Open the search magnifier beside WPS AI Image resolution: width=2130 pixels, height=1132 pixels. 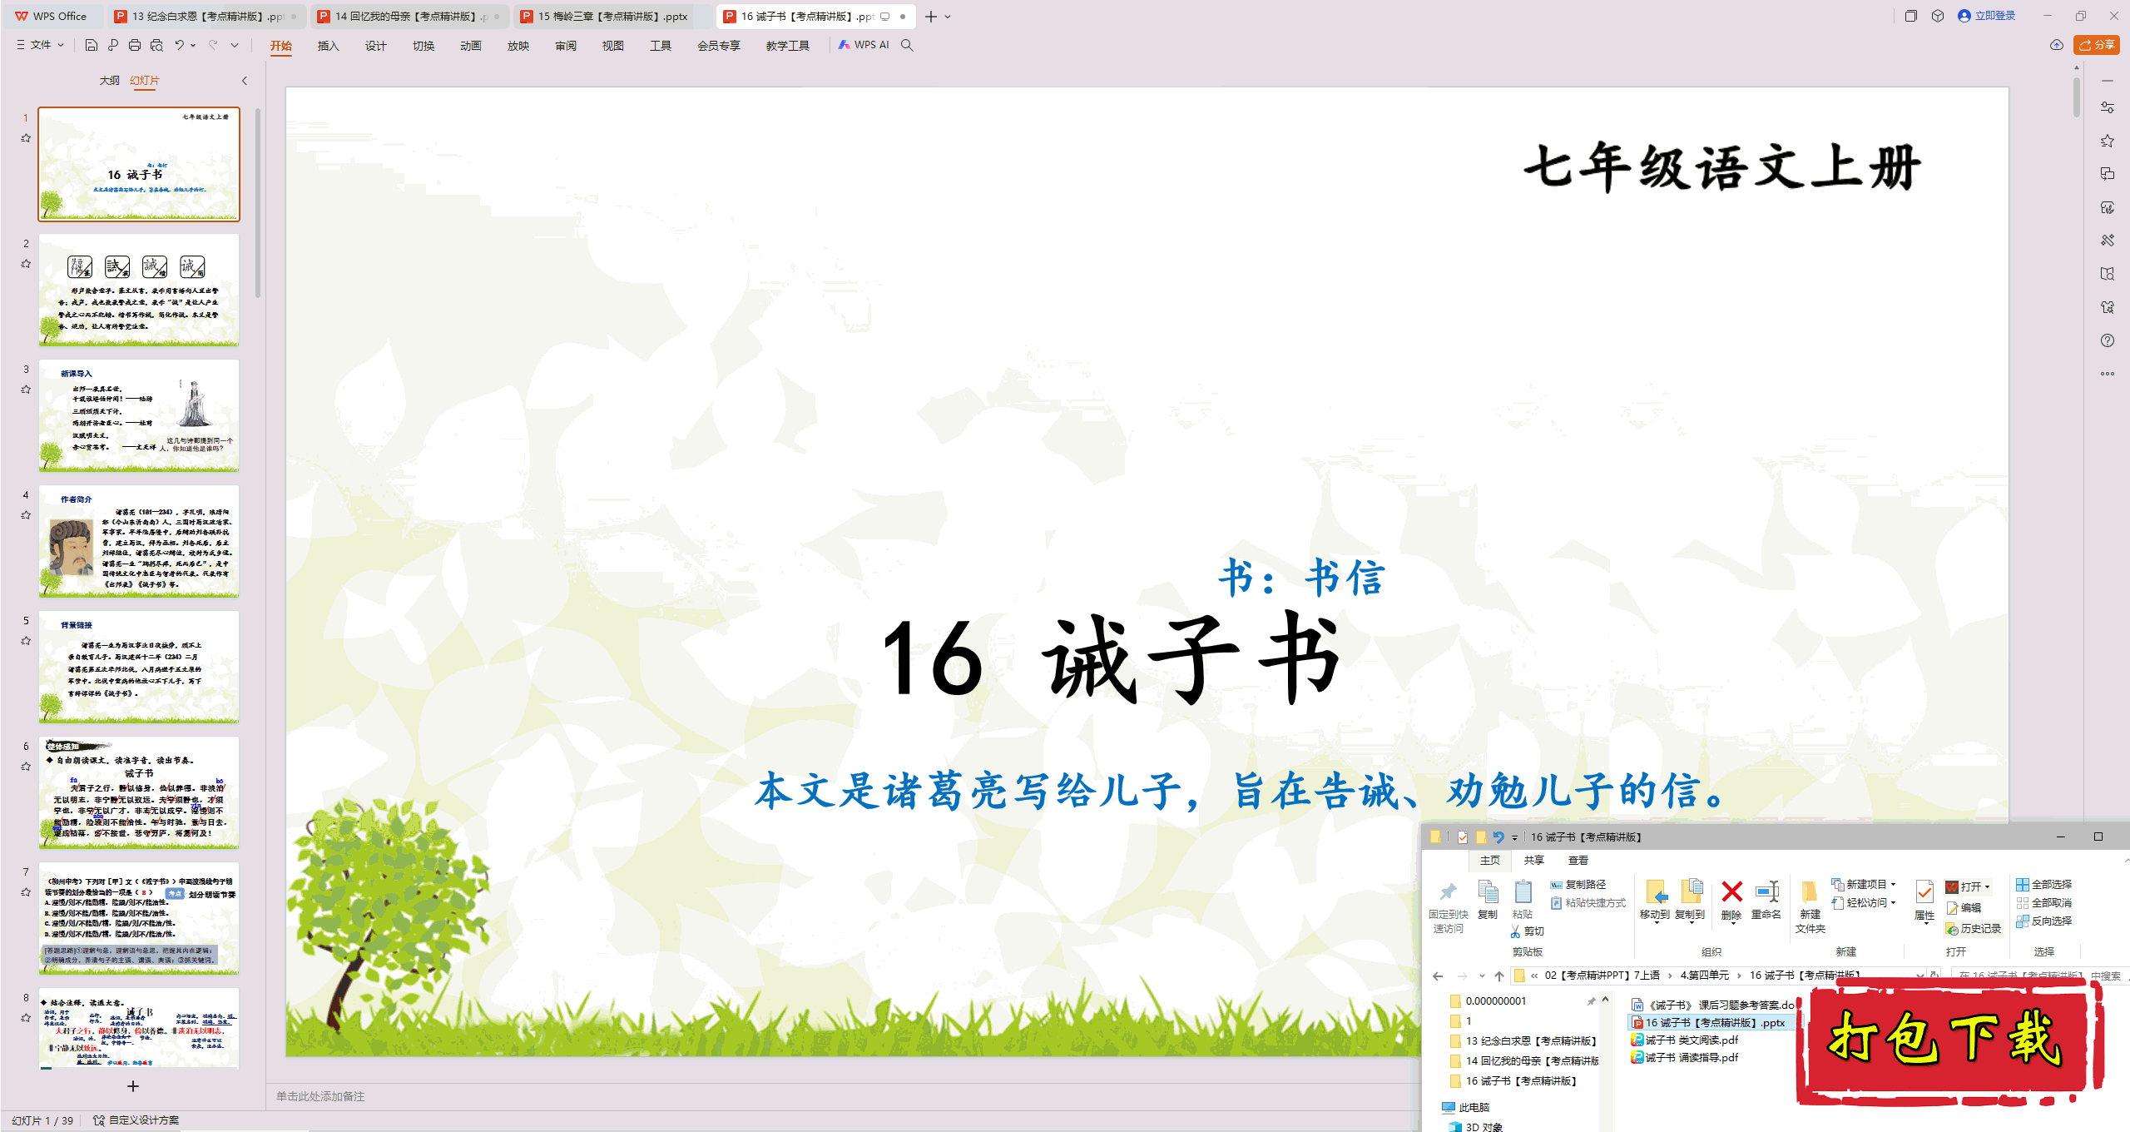[907, 45]
